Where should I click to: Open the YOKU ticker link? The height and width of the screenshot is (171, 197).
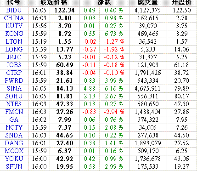(x=14, y=159)
